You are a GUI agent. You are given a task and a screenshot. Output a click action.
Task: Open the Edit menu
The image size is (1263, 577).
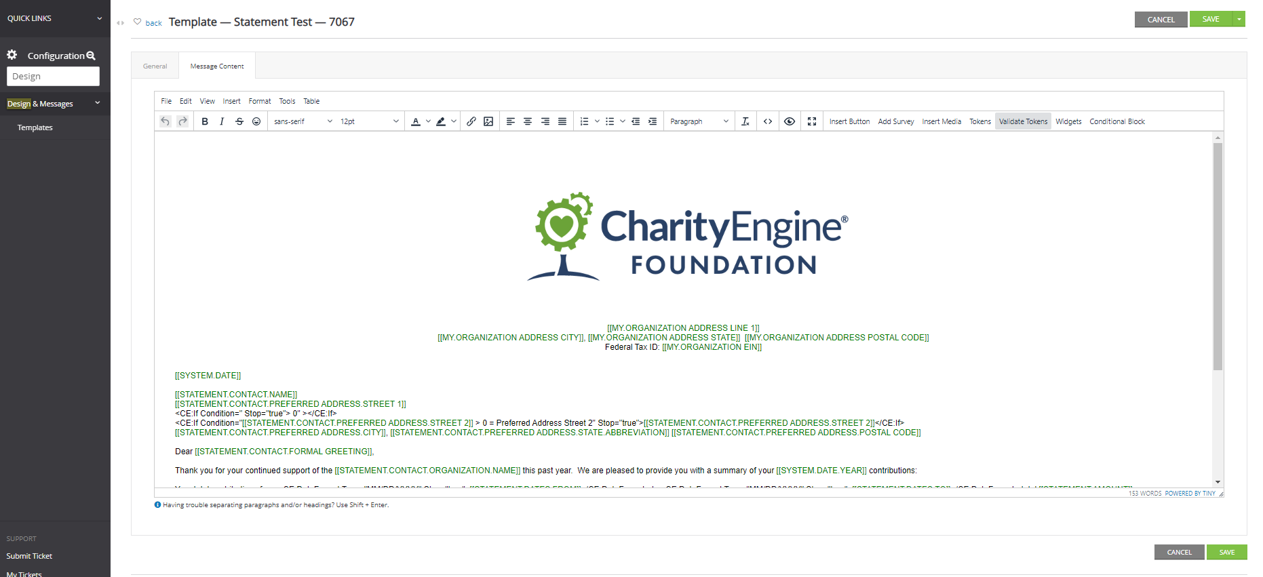click(x=186, y=101)
